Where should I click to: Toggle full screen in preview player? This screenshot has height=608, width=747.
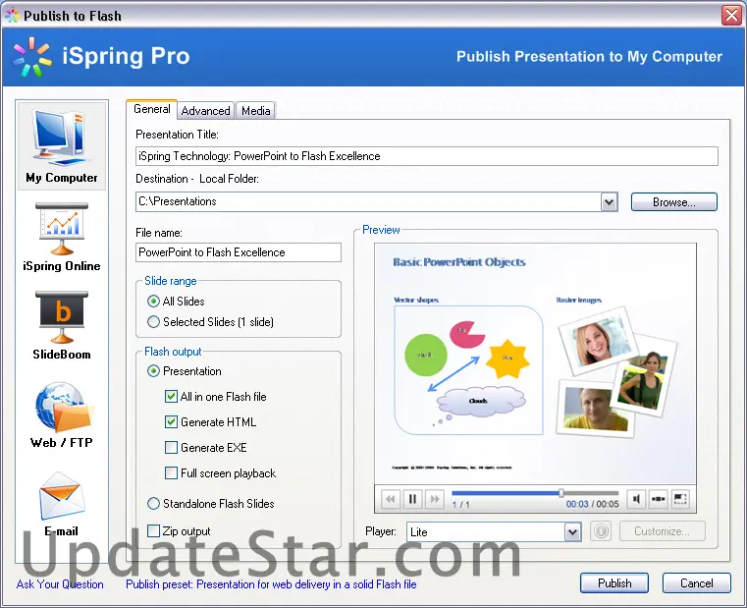click(x=680, y=499)
